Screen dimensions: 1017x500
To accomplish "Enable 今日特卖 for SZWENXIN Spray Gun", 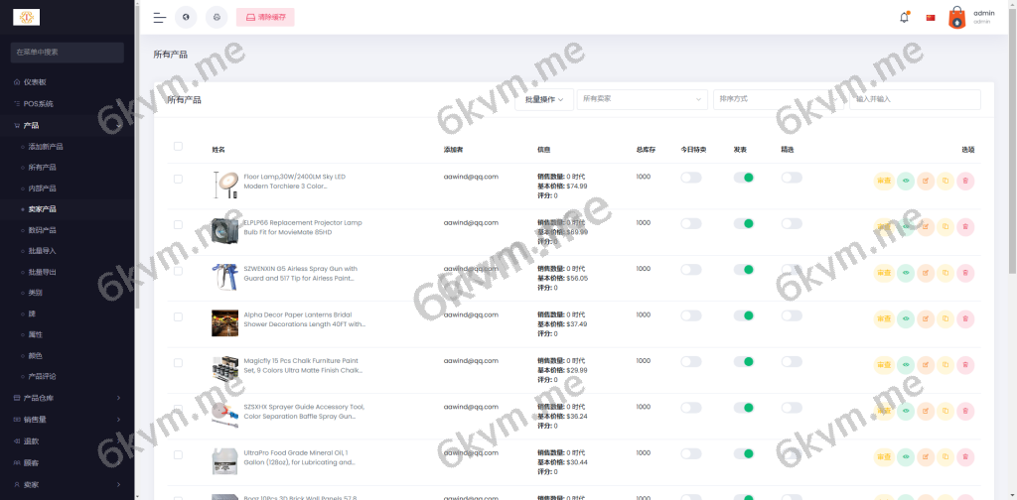I will tap(690, 270).
